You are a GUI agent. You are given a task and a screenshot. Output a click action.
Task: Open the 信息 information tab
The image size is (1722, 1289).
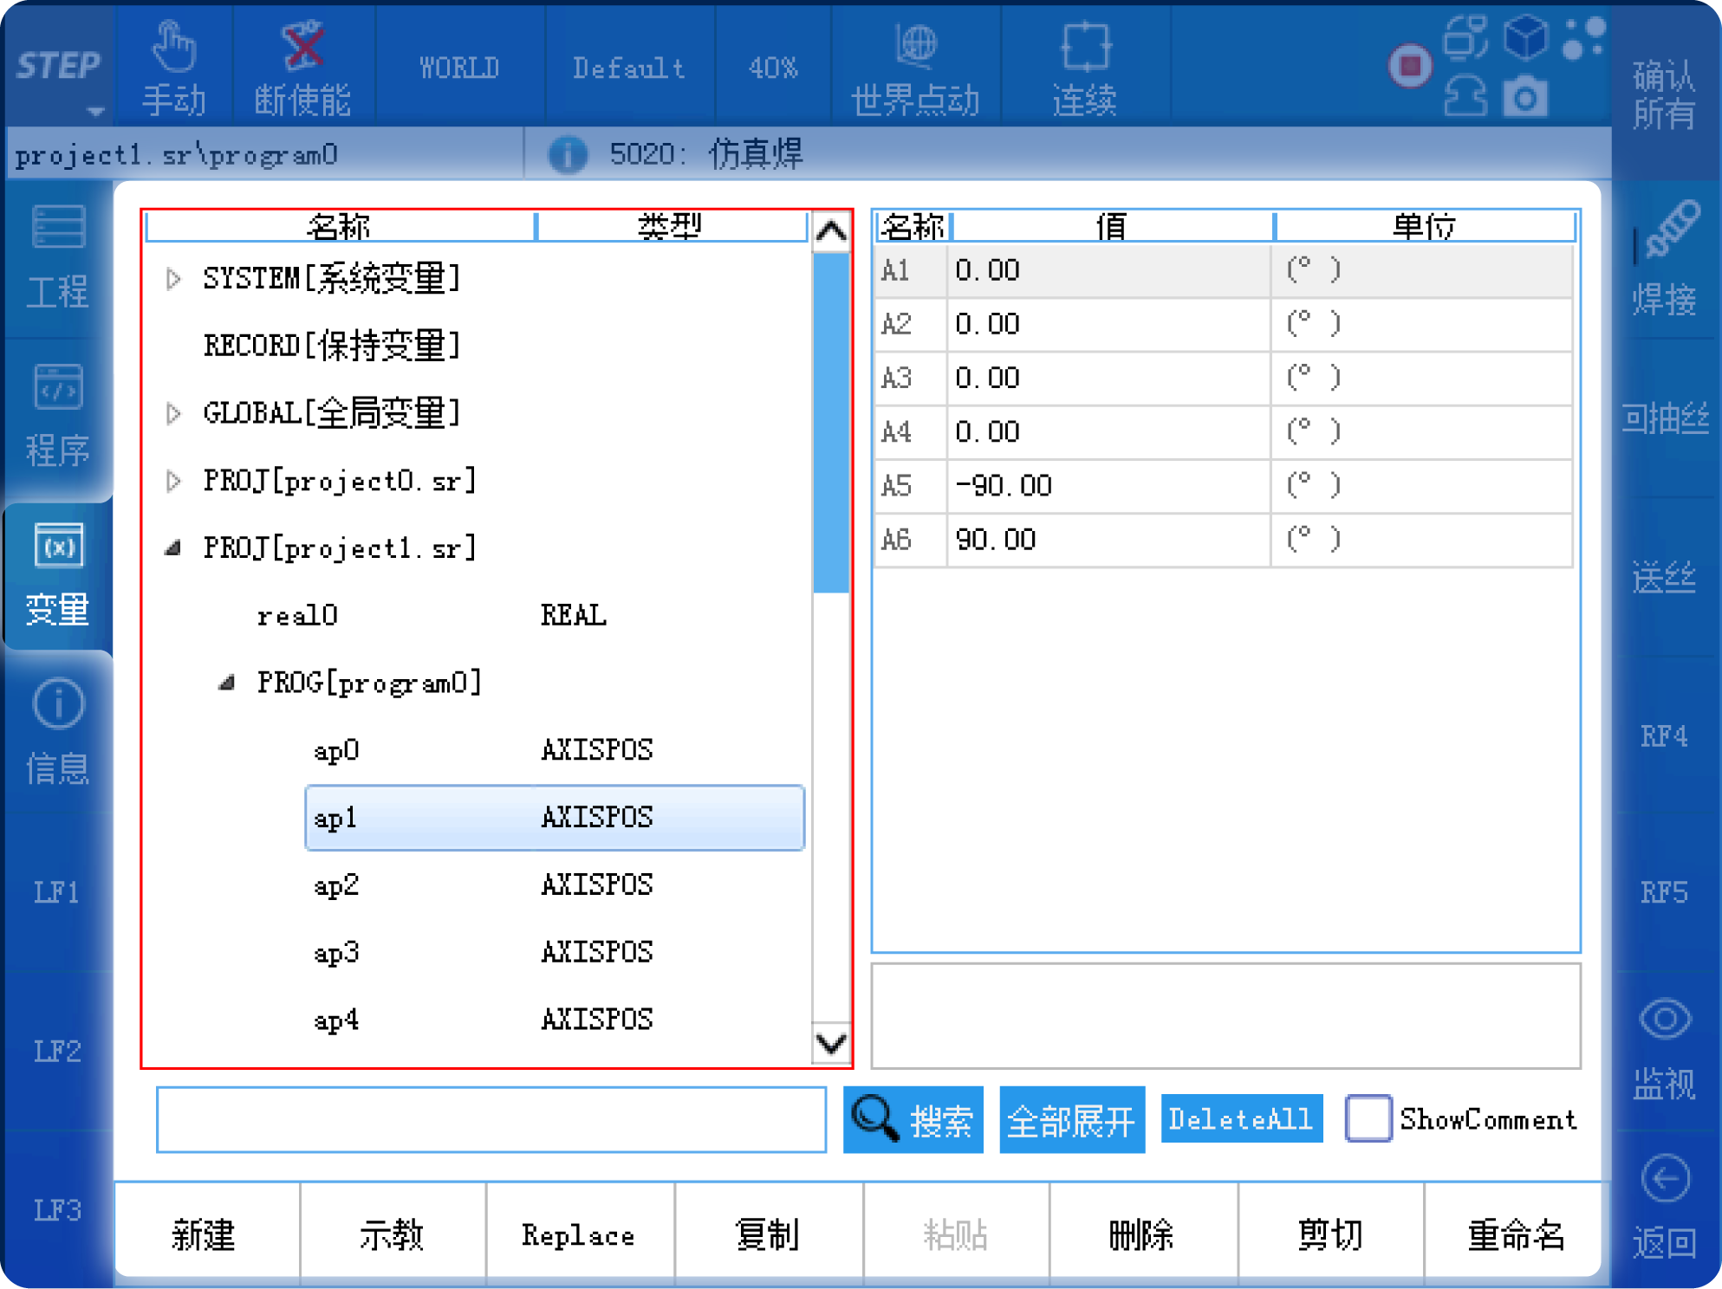pyautogui.click(x=57, y=733)
